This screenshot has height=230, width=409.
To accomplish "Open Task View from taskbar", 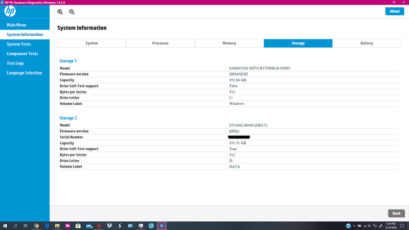I will tap(25, 226).
